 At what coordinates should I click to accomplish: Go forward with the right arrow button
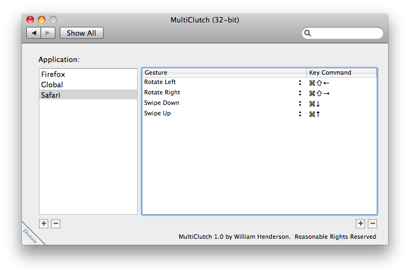[48, 33]
